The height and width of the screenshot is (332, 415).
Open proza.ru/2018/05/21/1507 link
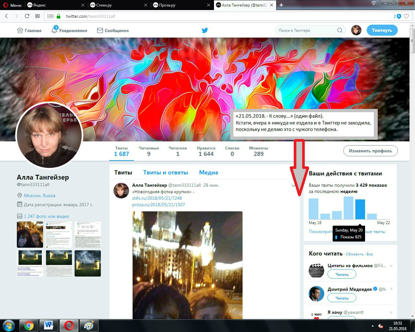point(159,205)
